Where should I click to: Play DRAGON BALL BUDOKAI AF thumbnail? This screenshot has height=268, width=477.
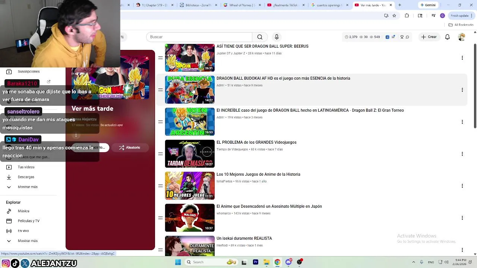tap(190, 90)
